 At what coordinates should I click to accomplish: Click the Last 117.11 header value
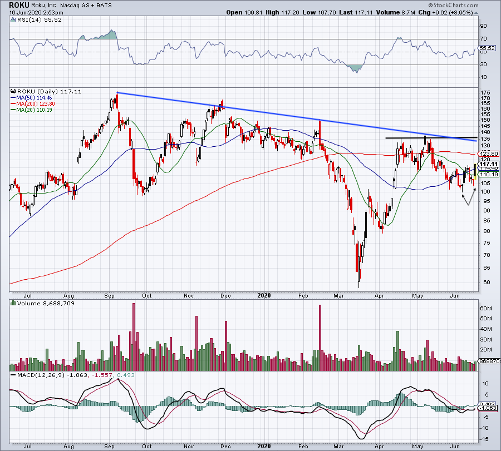click(356, 12)
